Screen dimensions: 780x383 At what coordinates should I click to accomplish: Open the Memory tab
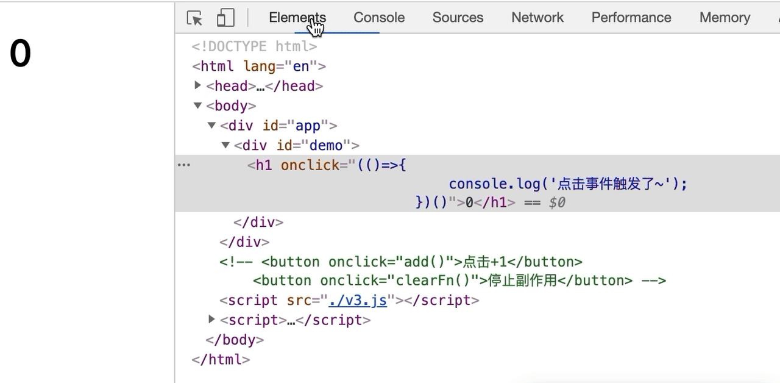tap(725, 18)
